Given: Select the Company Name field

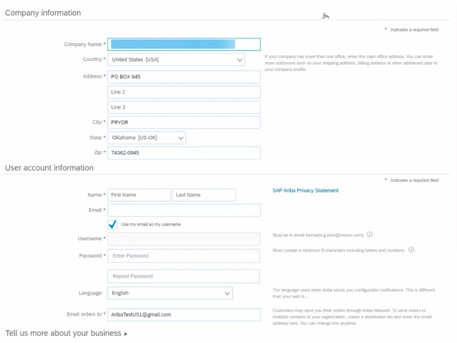Looking at the screenshot, I should coord(183,44).
